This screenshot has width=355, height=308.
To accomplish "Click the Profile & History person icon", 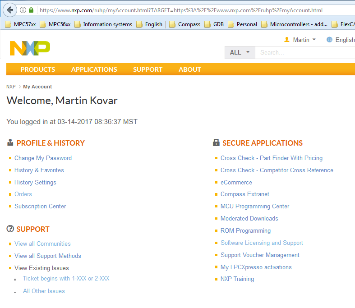I will click(x=10, y=143).
